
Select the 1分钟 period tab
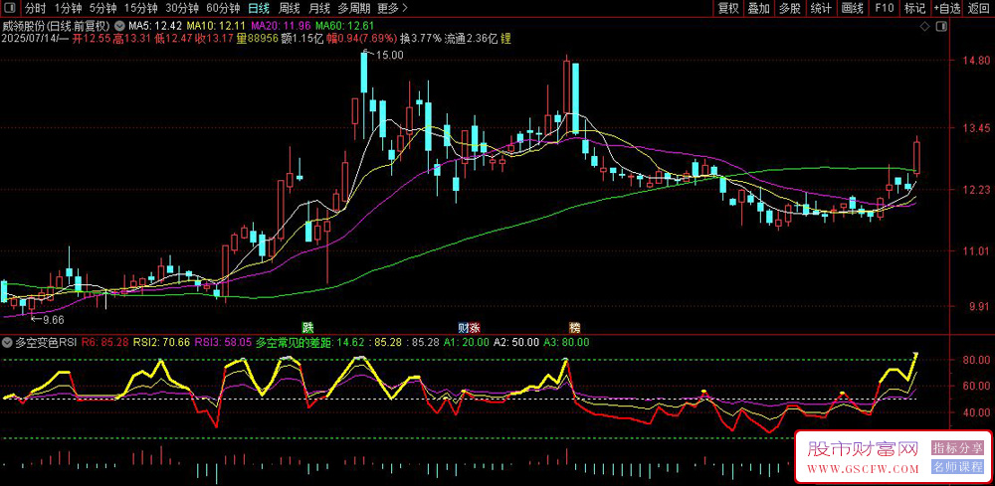68,8
